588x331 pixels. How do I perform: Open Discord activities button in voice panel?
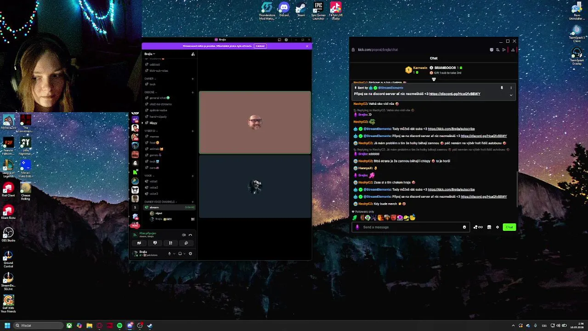pyautogui.click(x=170, y=243)
